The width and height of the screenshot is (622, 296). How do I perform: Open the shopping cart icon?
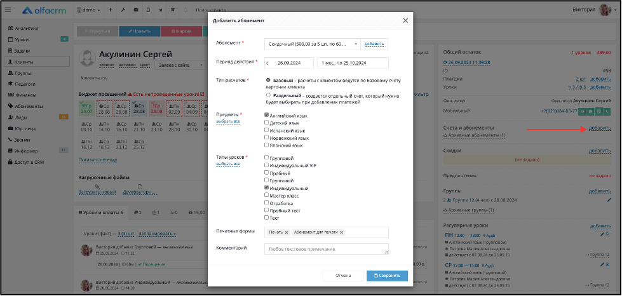coord(173,10)
